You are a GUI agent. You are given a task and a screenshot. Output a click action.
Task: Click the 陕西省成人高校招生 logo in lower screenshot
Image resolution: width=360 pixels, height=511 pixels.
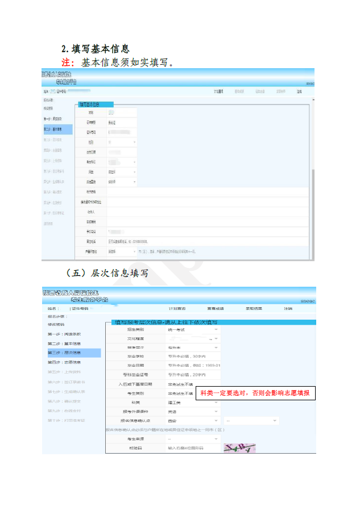pyautogui.click(x=75, y=296)
